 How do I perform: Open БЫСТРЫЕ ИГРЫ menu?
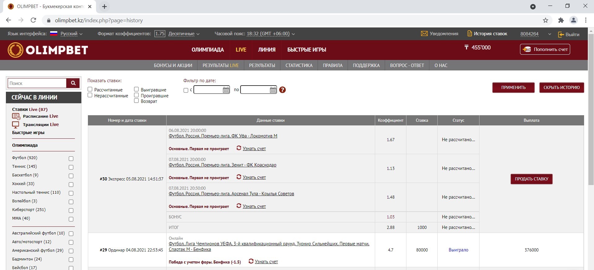click(x=307, y=50)
